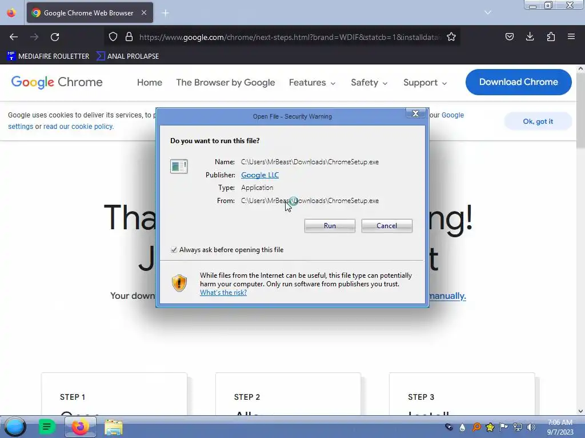Open the Extensions puzzle icon
585x438 pixels.
[x=551, y=36]
